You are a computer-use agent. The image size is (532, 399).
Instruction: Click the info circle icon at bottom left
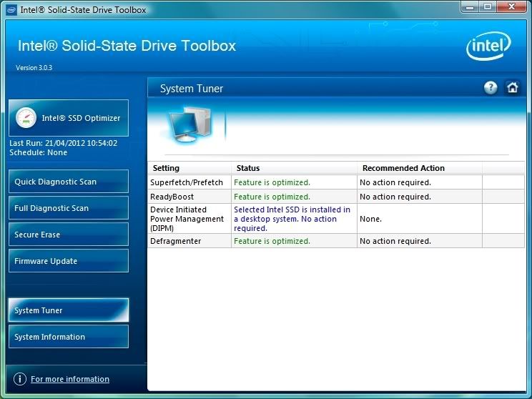(x=20, y=379)
